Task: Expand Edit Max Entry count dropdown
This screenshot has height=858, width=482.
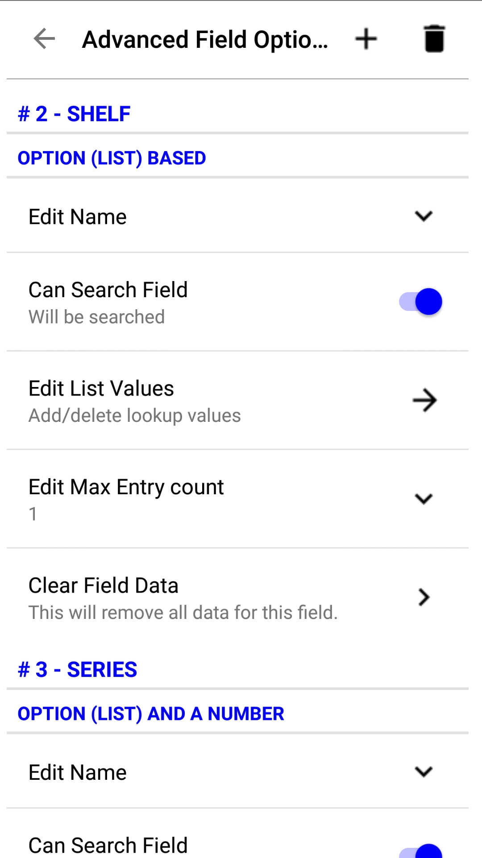Action: click(424, 499)
